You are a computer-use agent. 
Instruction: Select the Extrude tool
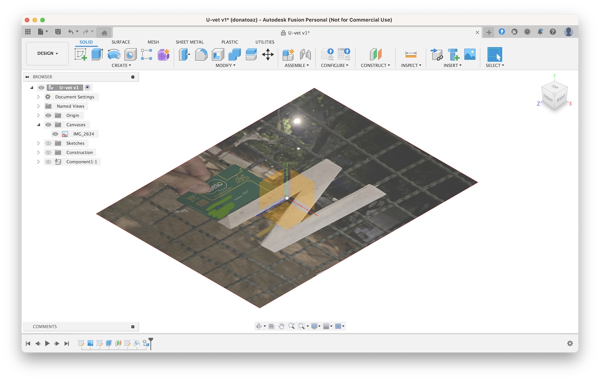[x=97, y=54]
